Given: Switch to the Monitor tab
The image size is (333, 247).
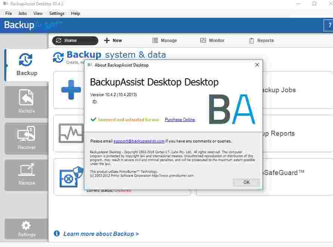Looking at the screenshot, I should (212, 40).
